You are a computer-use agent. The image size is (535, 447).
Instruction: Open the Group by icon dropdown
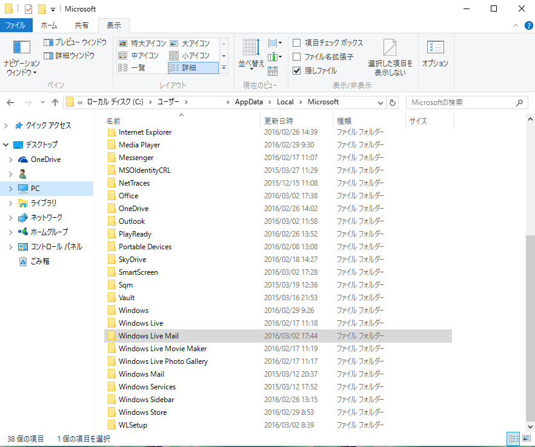coord(274,43)
